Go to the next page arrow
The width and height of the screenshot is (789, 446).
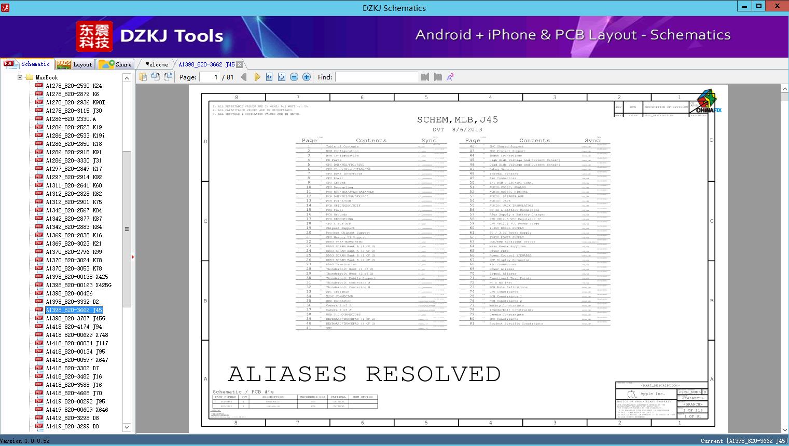pyautogui.click(x=257, y=77)
